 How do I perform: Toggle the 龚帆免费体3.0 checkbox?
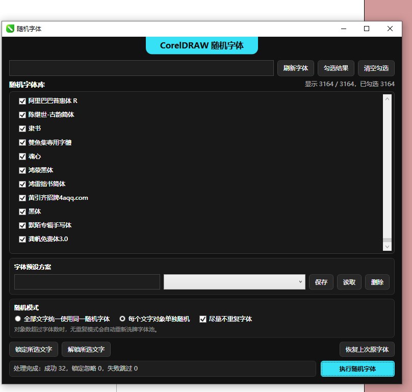[x=22, y=240]
